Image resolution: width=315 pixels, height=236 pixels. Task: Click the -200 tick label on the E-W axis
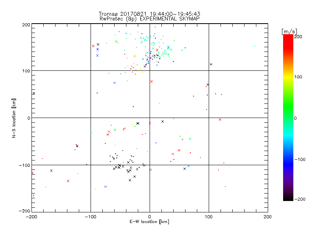[31, 217]
